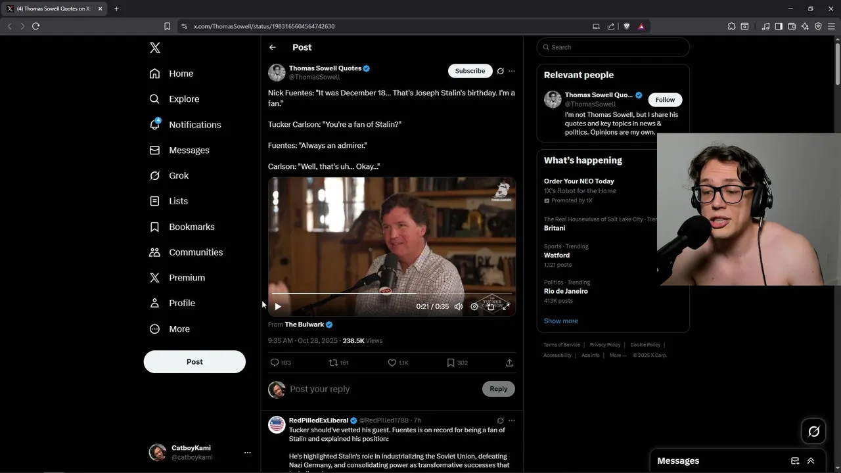
Task: Open Brave Wallet icon
Action: 792,26
